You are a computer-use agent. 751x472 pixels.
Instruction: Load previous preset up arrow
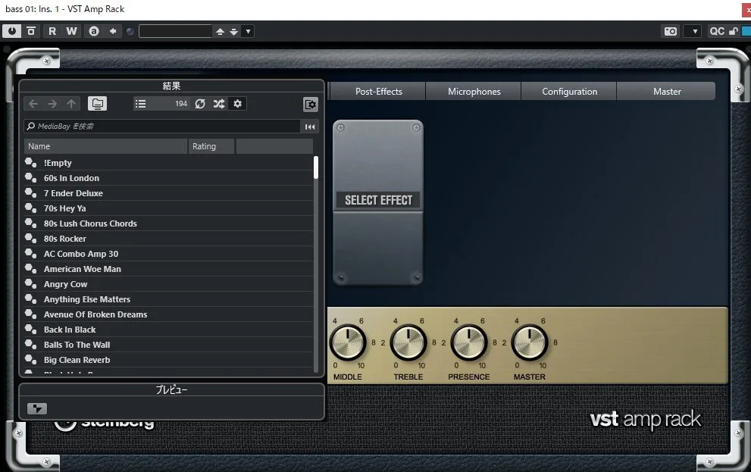(220, 32)
